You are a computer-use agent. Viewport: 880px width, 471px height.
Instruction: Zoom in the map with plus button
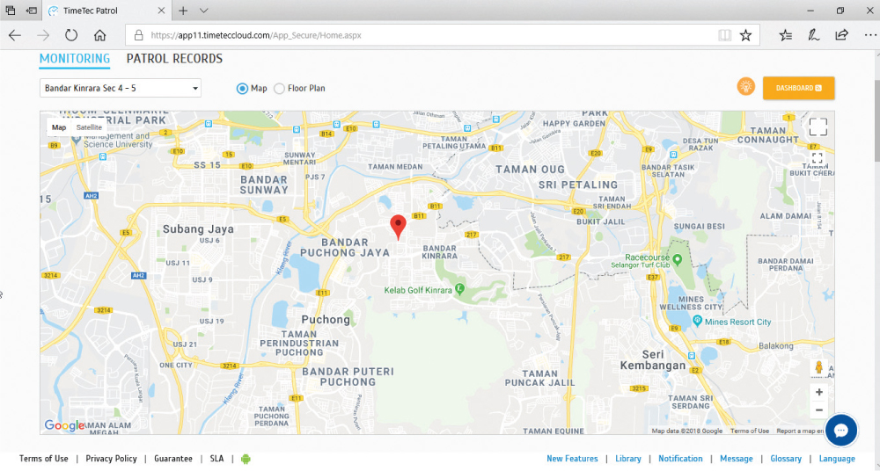point(818,392)
